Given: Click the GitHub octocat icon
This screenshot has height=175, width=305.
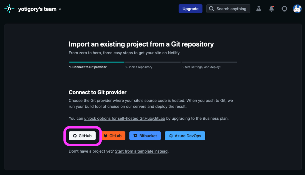Looking at the screenshot, I should coord(75,136).
